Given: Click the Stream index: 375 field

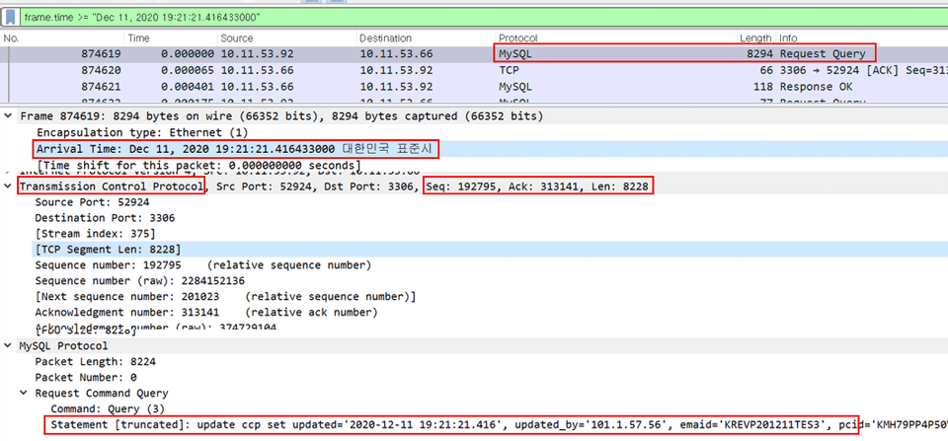Looking at the screenshot, I should coord(95,234).
